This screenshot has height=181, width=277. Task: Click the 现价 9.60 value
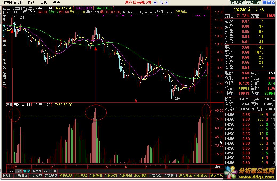[x=246, y=73]
